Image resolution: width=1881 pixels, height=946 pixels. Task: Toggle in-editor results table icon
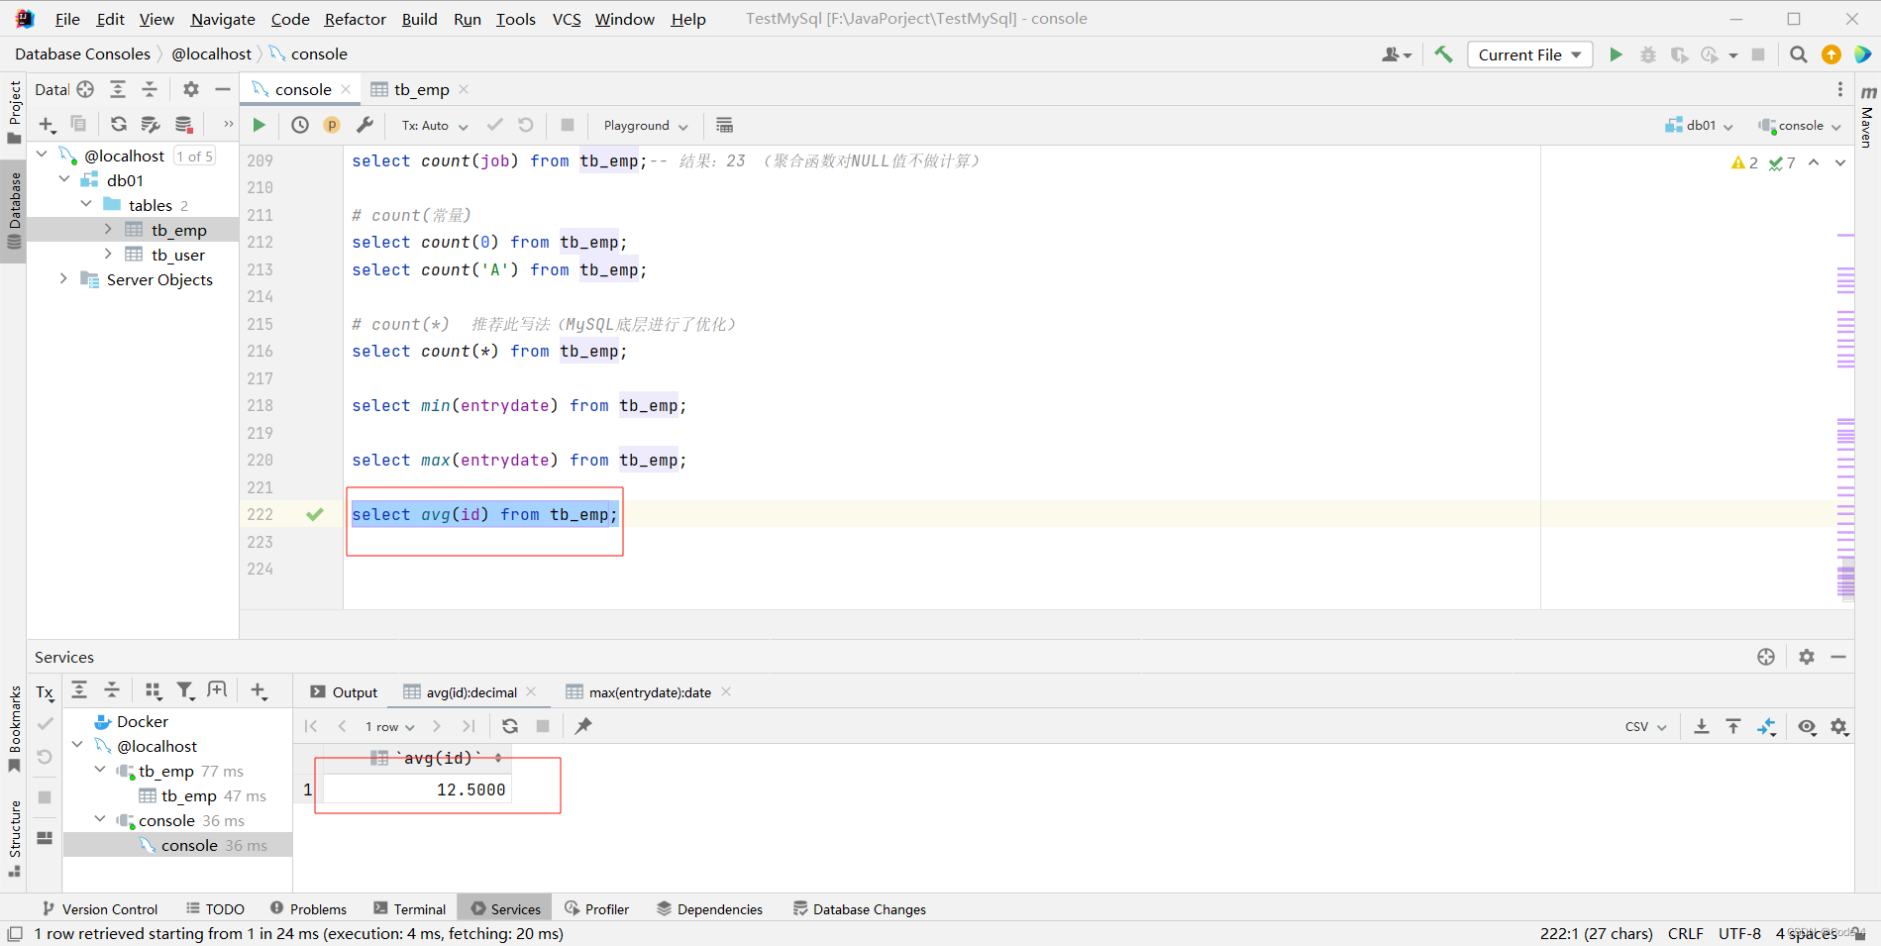tap(724, 125)
